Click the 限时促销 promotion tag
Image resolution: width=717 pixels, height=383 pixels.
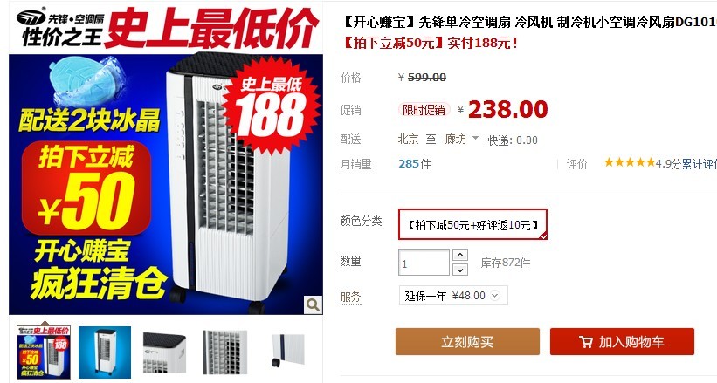[x=424, y=110]
